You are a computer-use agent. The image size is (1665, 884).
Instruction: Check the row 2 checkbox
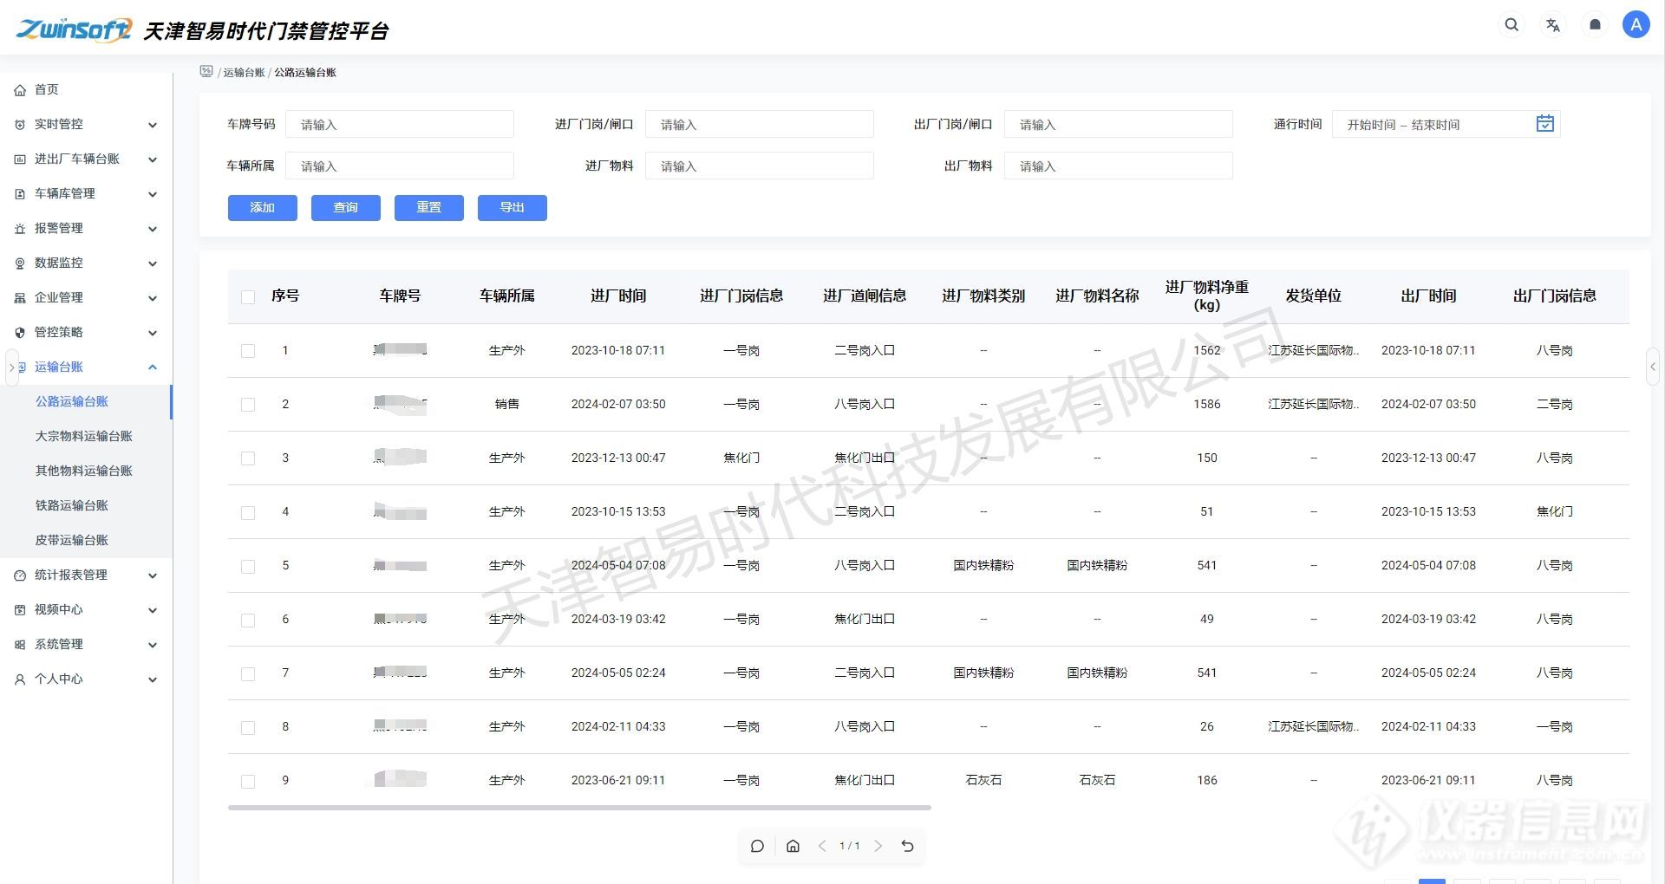pyautogui.click(x=248, y=405)
